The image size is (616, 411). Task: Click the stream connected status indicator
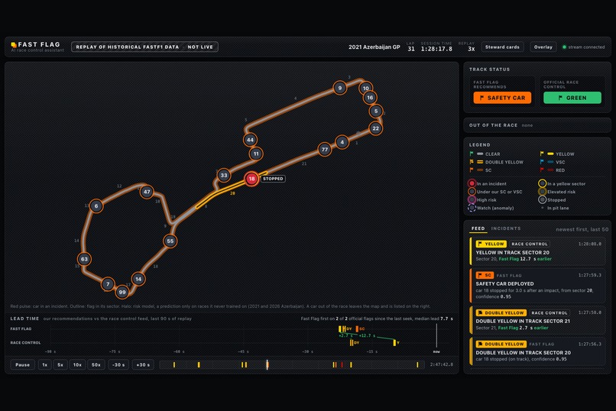pos(583,47)
